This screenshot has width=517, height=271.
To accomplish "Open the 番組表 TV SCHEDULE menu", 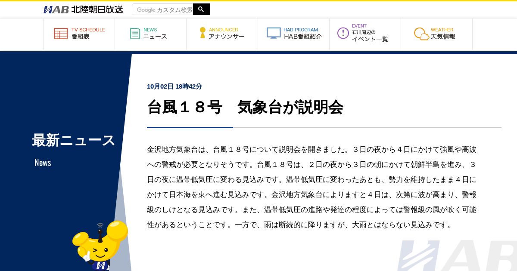I will click(x=79, y=34).
